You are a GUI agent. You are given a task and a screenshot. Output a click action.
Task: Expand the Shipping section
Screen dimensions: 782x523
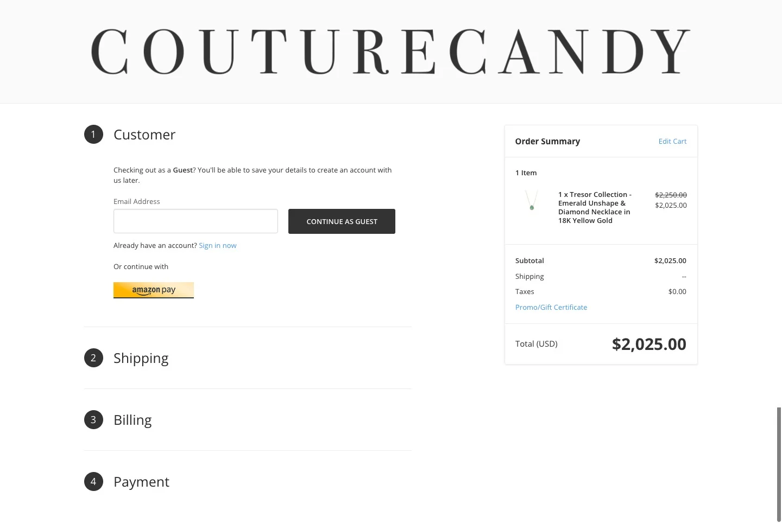(x=141, y=358)
